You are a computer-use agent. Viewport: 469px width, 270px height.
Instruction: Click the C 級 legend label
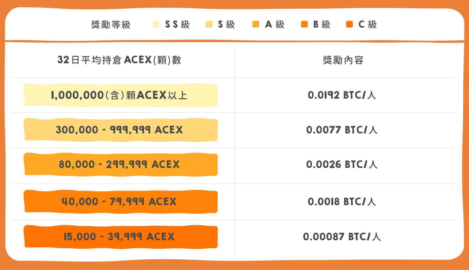(368, 24)
